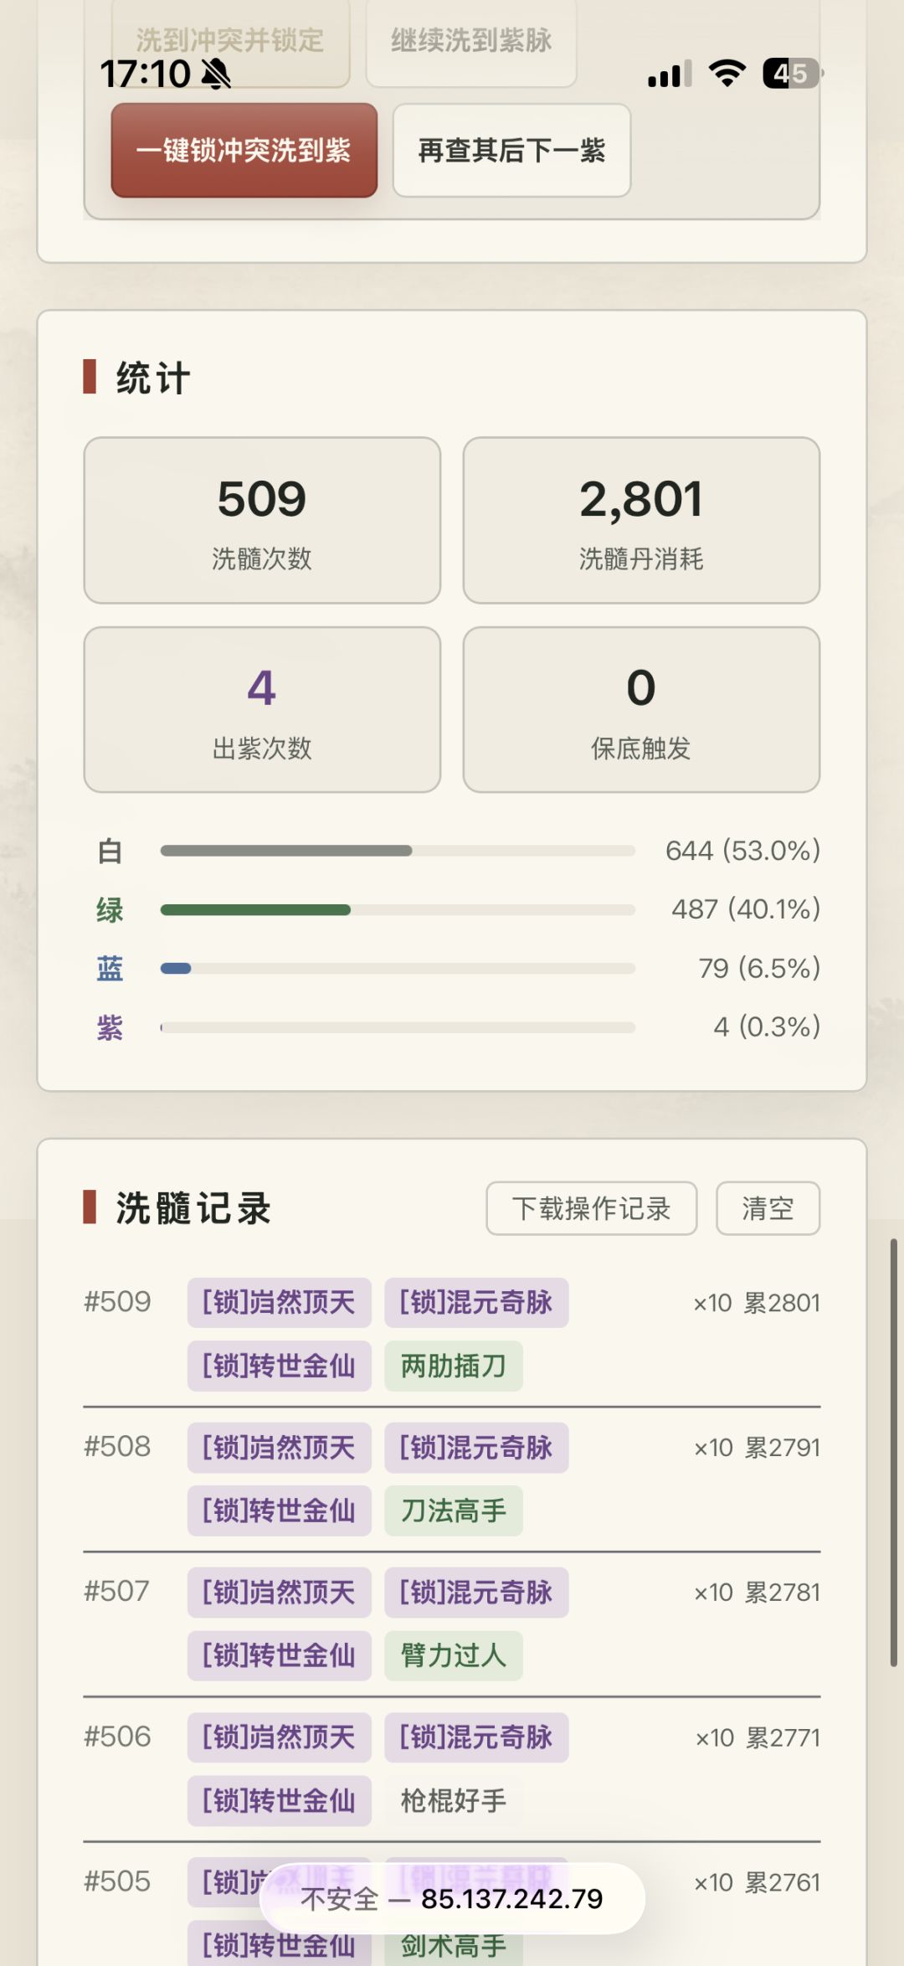Image resolution: width=904 pixels, height=1966 pixels.
Task: Select the 臂力过人 tag
Action: (454, 1656)
